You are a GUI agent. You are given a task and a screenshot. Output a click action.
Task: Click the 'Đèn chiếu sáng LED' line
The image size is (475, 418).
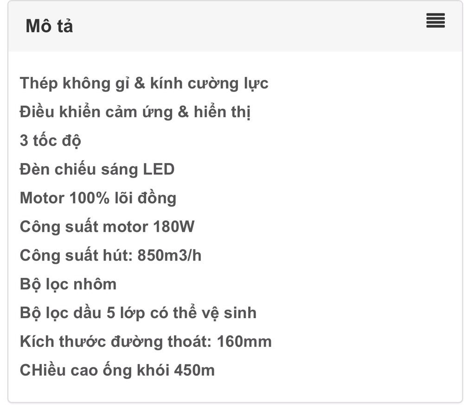click(x=97, y=169)
